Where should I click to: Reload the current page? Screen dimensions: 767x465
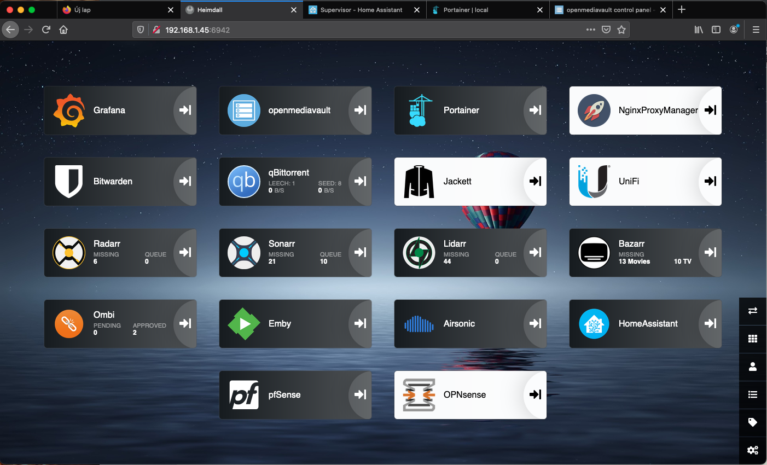[x=46, y=30]
